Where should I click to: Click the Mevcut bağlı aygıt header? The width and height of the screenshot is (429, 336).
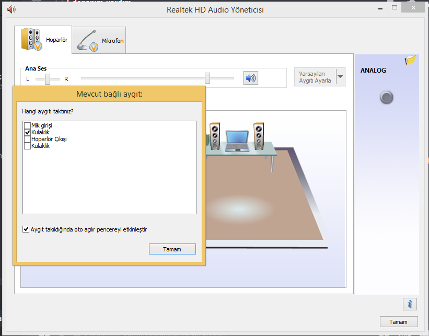pyautogui.click(x=109, y=94)
